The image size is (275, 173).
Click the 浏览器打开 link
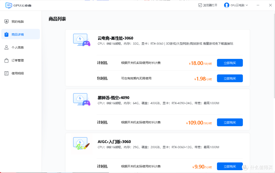pyautogui.click(x=208, y=5)
